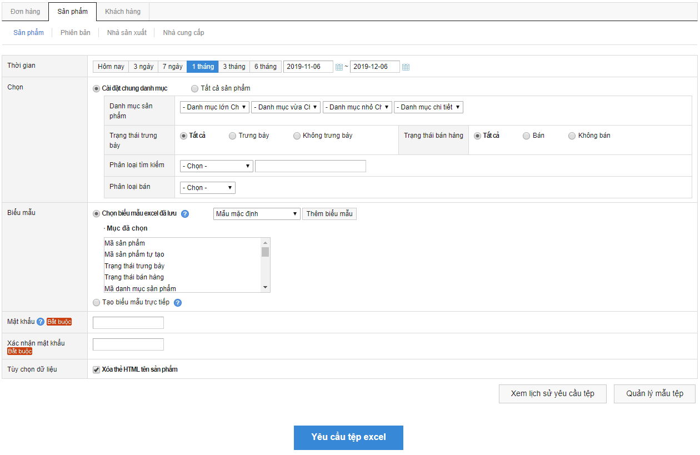Choose Không trưng bày display status
The height and width of the screenshot is (455, 700).
pos(297,136)
